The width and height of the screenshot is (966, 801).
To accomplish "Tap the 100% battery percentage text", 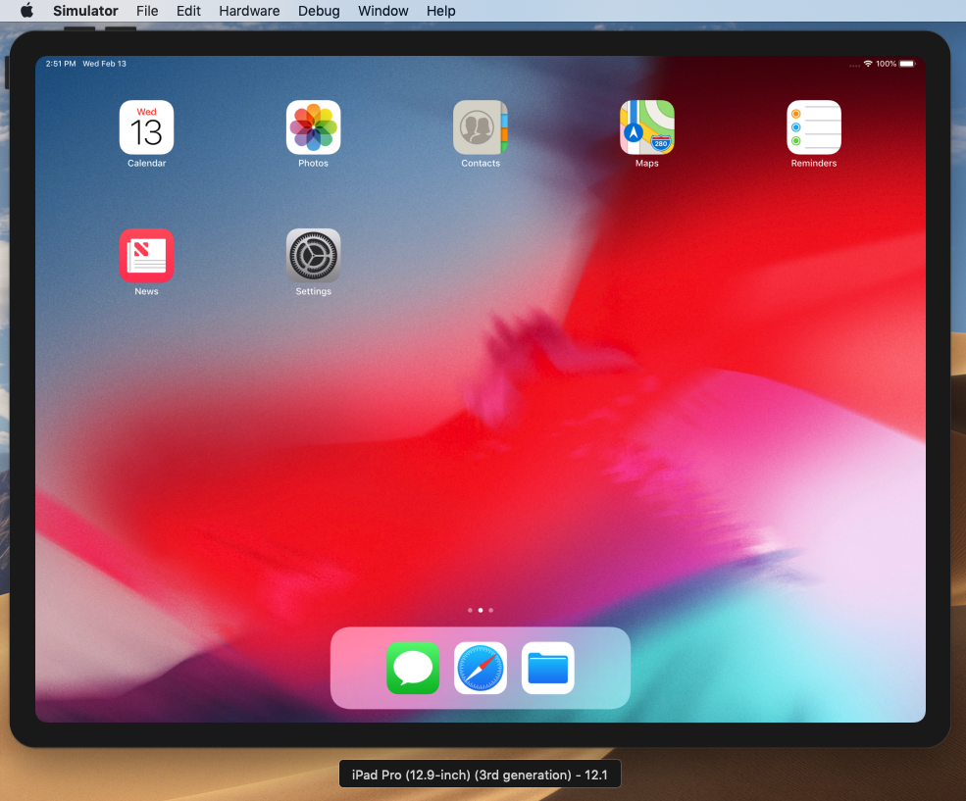I will tap(886, 64).
